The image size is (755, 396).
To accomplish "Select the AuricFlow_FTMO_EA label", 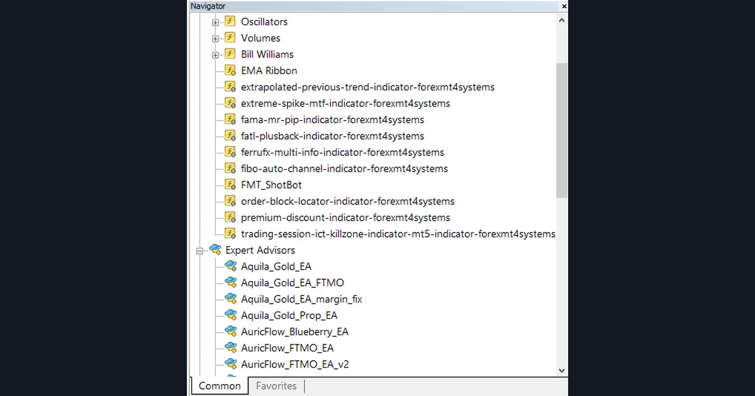I will pyautogui.click(x=288, y=348).
